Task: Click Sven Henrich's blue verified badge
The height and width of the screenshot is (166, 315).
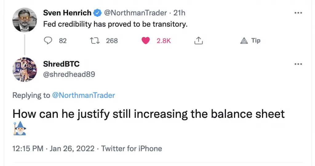Action: pos(98,13)
